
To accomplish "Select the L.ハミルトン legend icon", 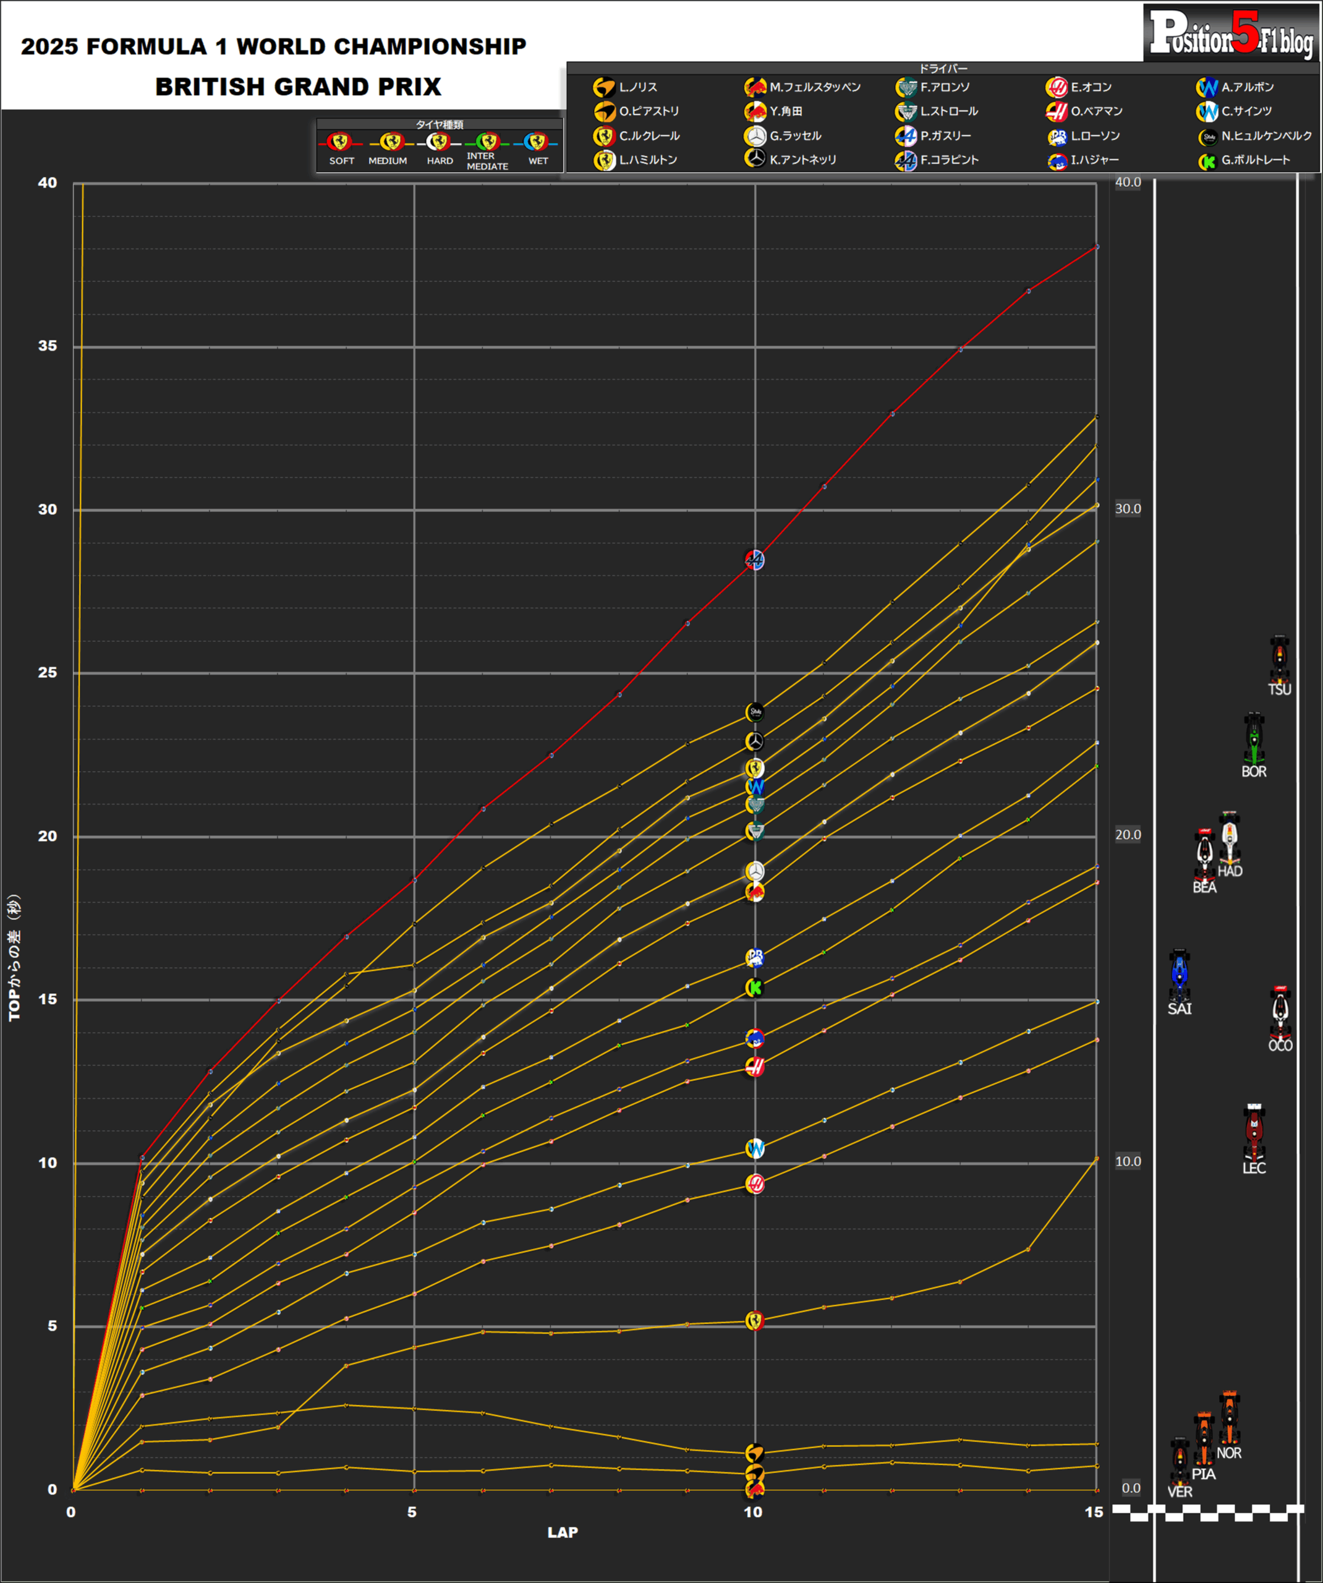I will point(604,161).
